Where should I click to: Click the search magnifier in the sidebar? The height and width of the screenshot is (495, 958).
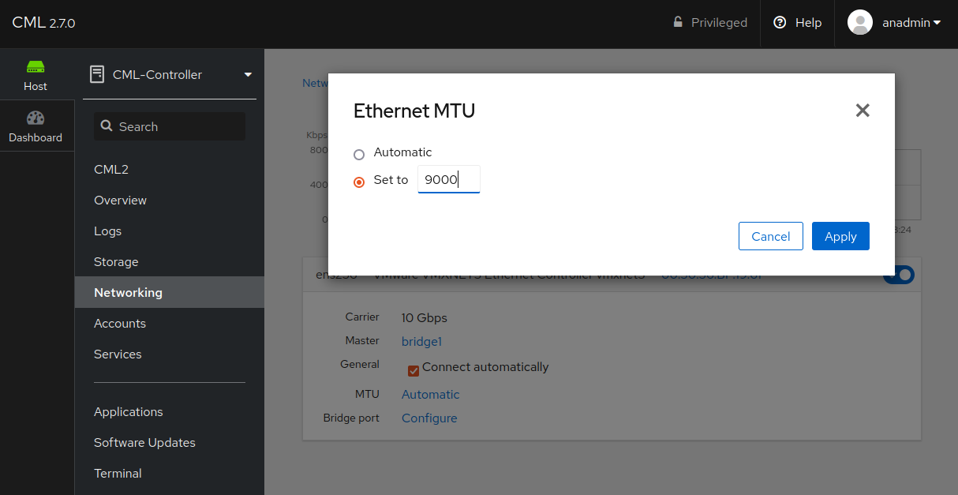(x=107, y=126)
